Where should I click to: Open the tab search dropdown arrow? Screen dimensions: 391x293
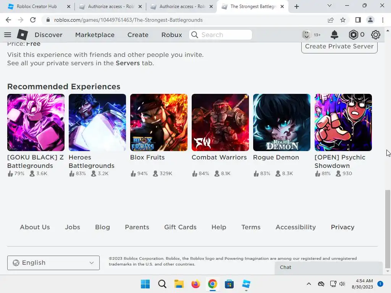[330, 5]
